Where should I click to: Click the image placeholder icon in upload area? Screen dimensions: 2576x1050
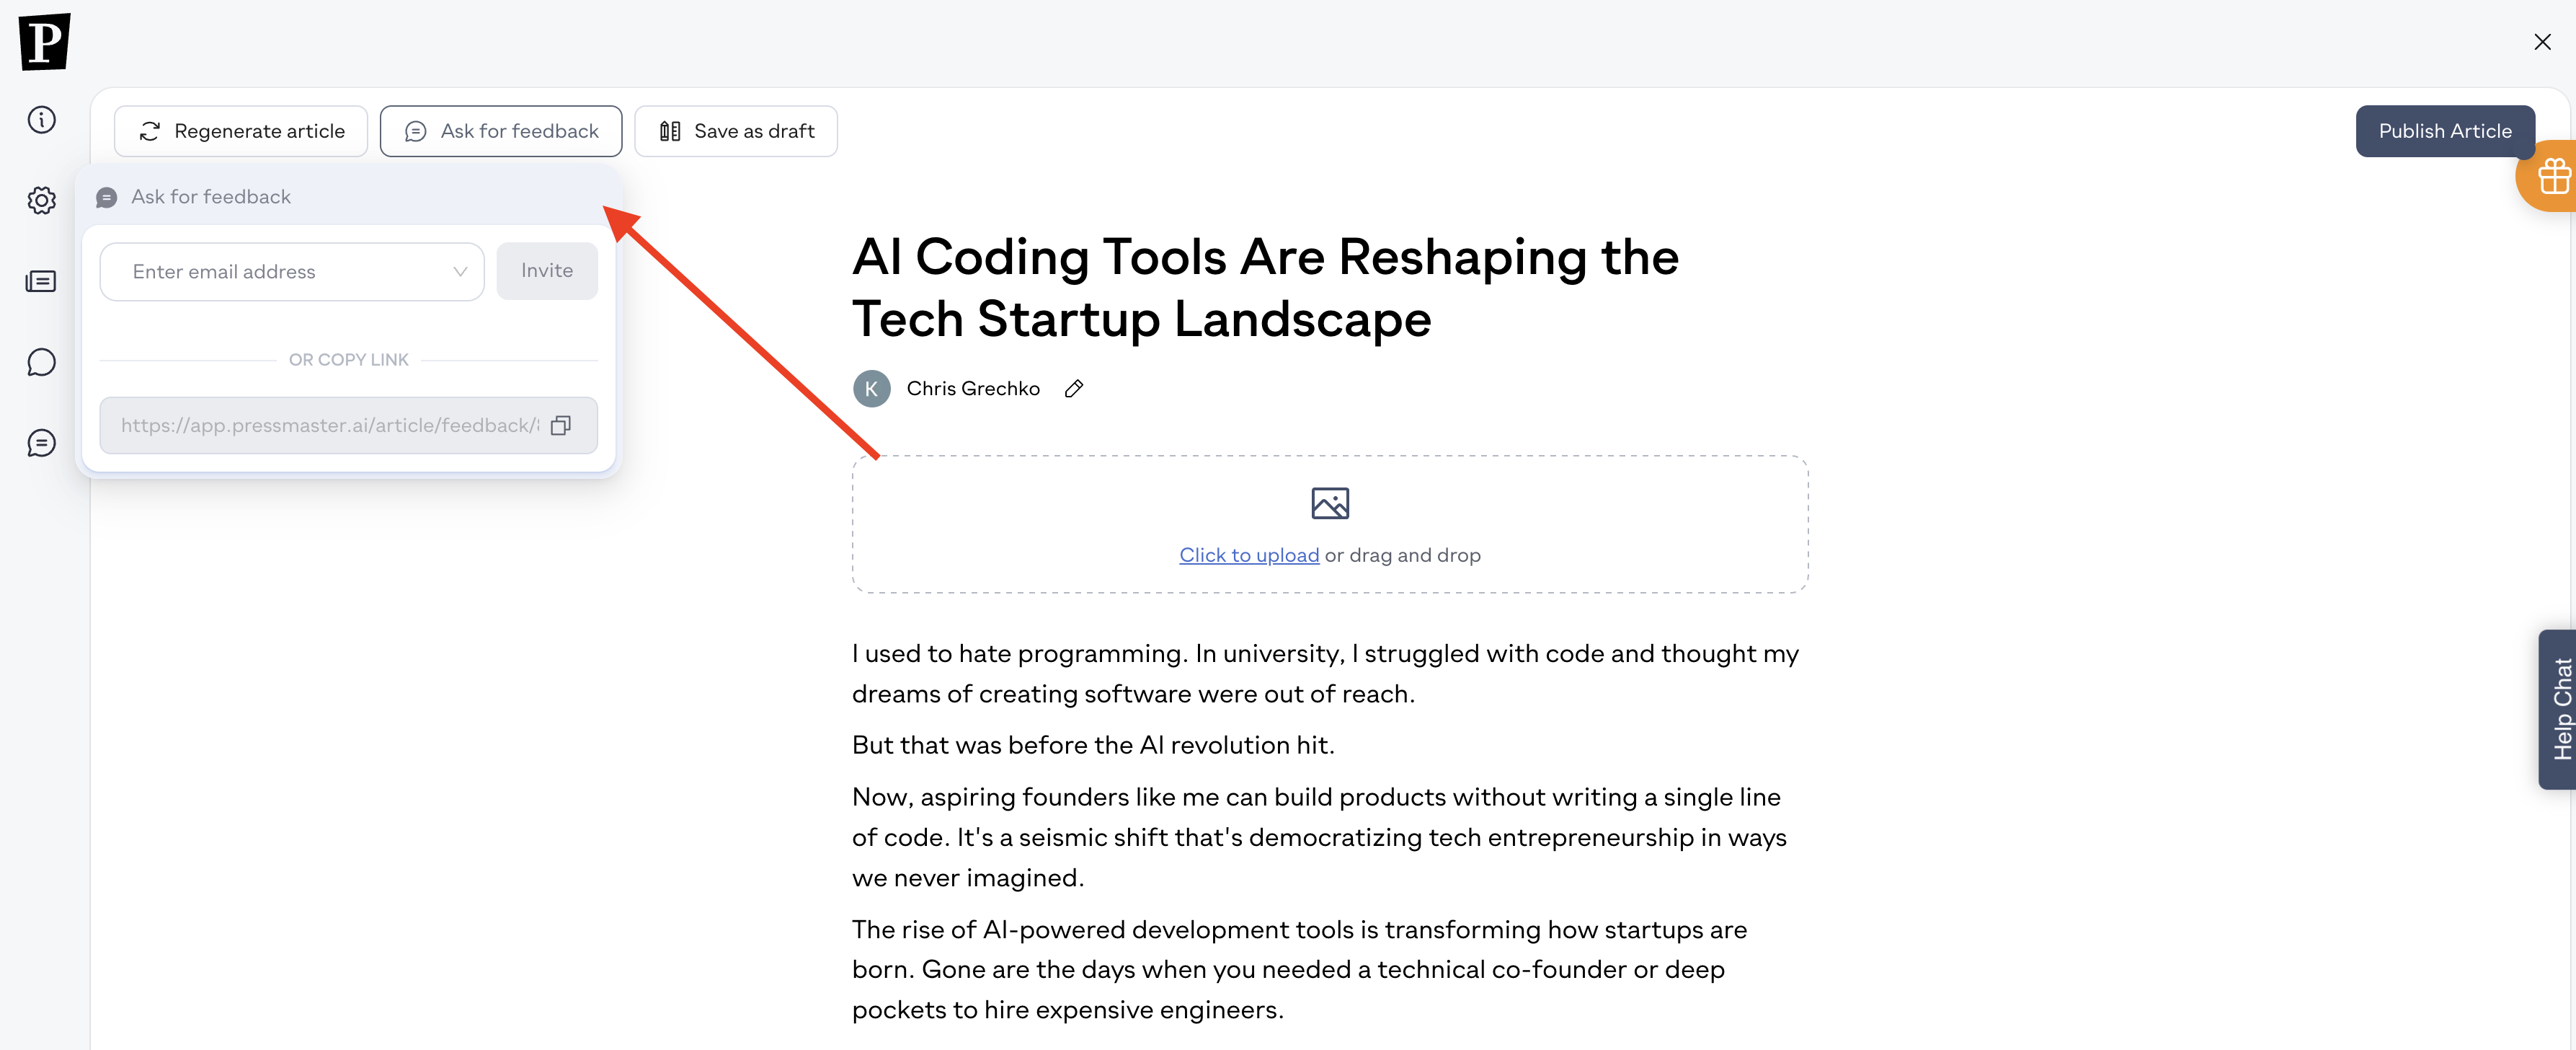(1330, 503)
